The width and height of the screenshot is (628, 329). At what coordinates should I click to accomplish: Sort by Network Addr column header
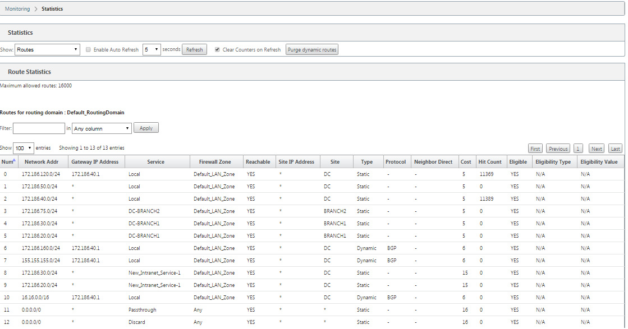click(42, 162)
